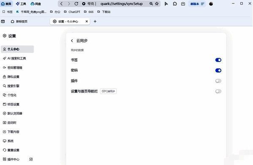Close the 设置 - 个人中心 tab
The image size is (253, 165).
87,21
